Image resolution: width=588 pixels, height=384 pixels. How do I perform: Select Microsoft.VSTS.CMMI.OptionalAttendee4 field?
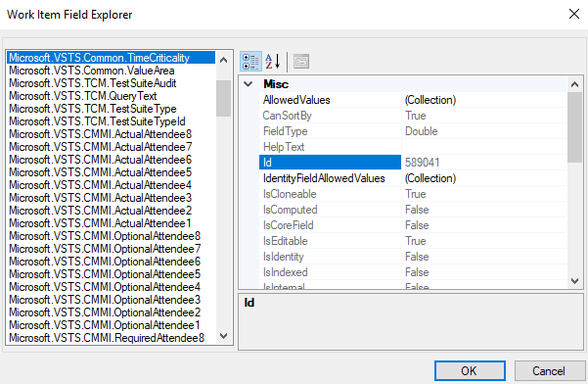coord(112,287)
